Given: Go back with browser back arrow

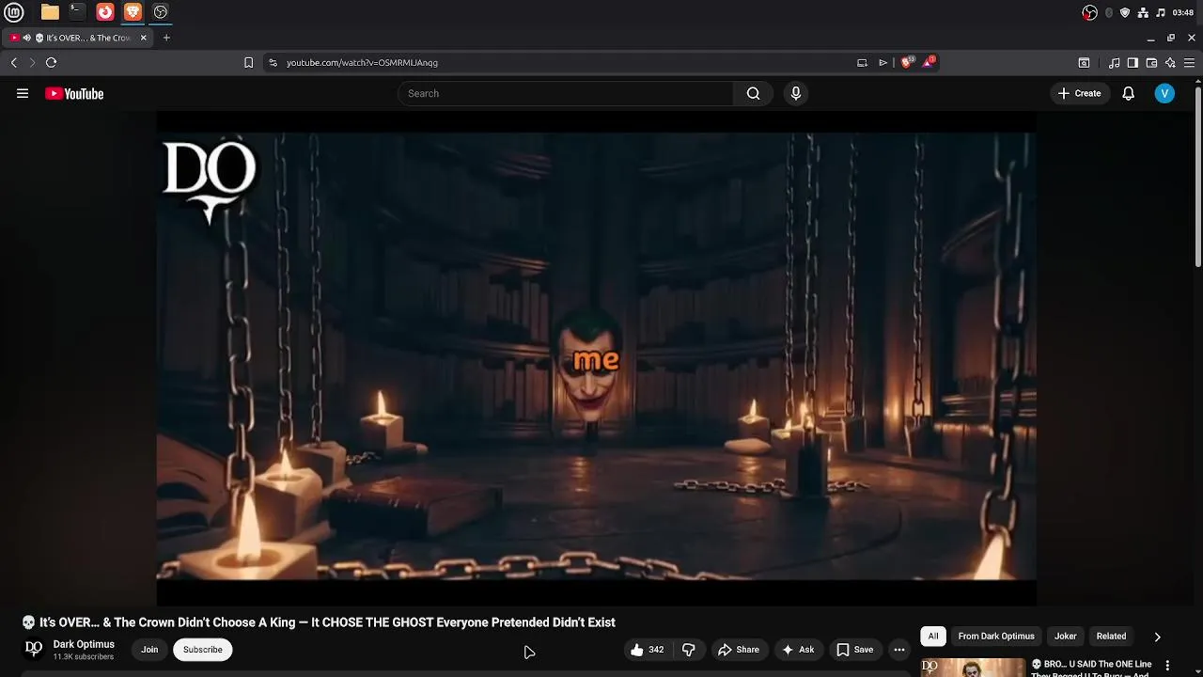Looking at the screenshot, I should click(13, 62).
